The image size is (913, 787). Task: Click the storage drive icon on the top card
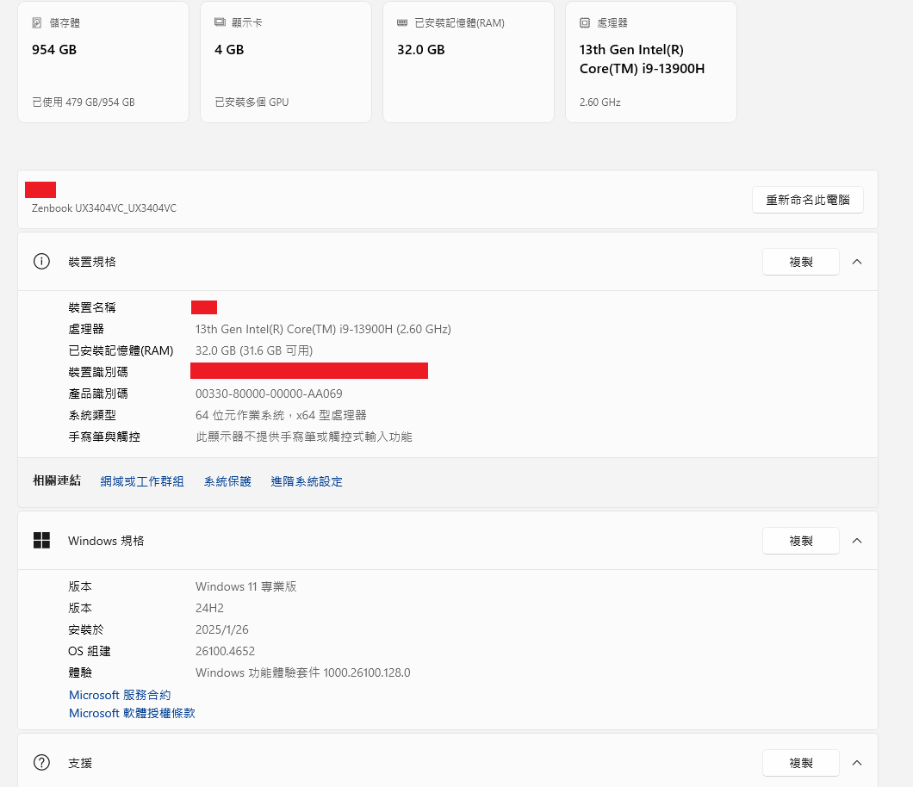[37, 22]
